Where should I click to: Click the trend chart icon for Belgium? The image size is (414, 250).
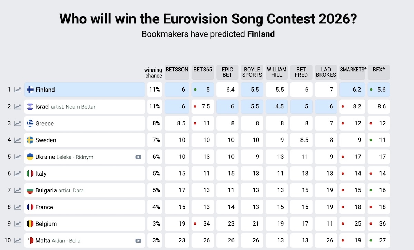[18, 224]
